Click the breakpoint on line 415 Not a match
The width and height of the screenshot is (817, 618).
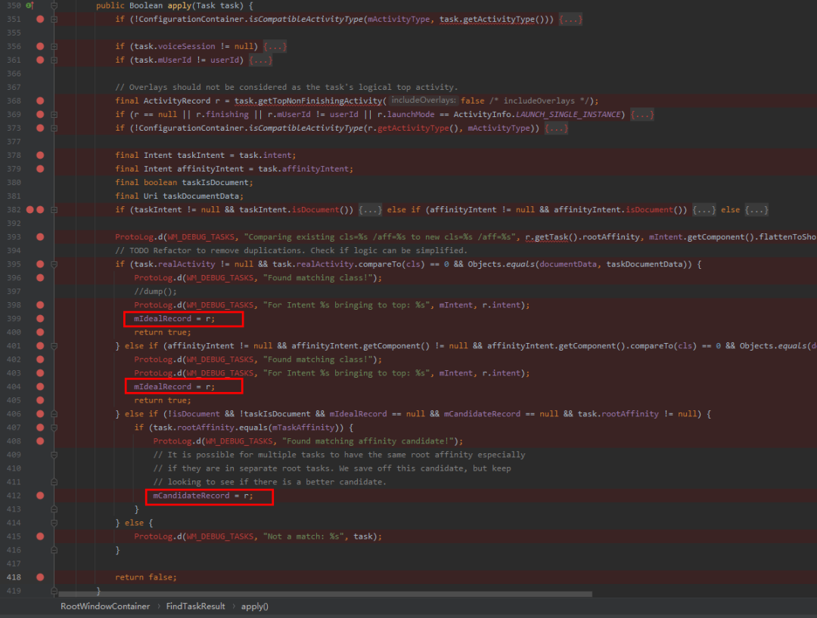click(40, 536)
